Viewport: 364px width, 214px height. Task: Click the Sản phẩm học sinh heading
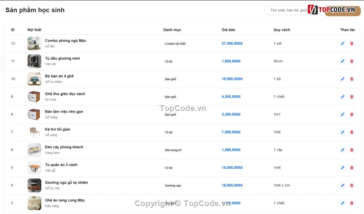coord(35,10)
